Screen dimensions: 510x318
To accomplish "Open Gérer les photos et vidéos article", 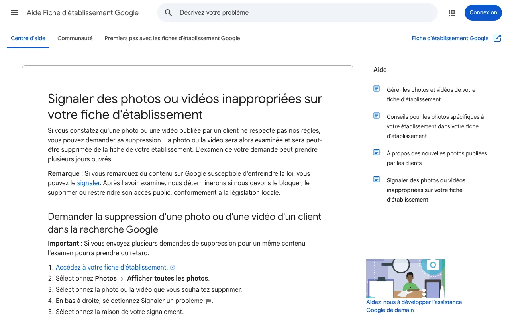I will coord(431,95).
